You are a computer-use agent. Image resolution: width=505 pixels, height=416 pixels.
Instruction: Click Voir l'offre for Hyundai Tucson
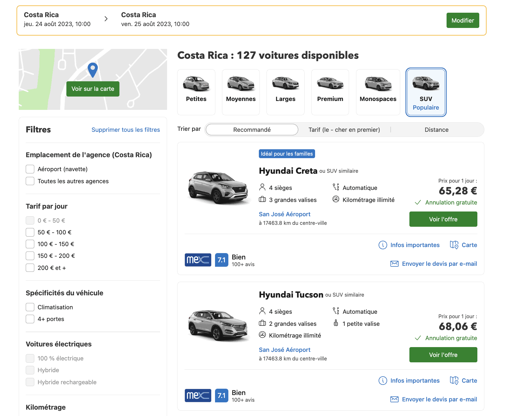[443, 355]
